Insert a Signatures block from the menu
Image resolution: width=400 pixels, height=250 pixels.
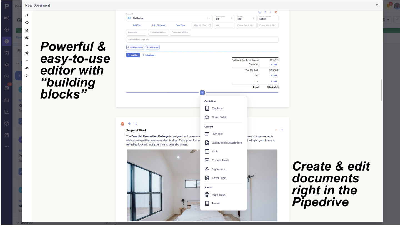(218, 169)
